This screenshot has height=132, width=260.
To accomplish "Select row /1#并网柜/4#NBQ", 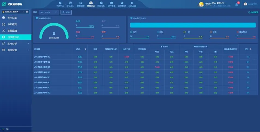I will (146, 72).
